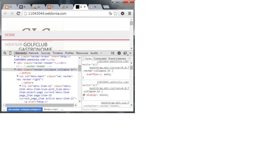Go forward with the browser forward arrow

12,13
